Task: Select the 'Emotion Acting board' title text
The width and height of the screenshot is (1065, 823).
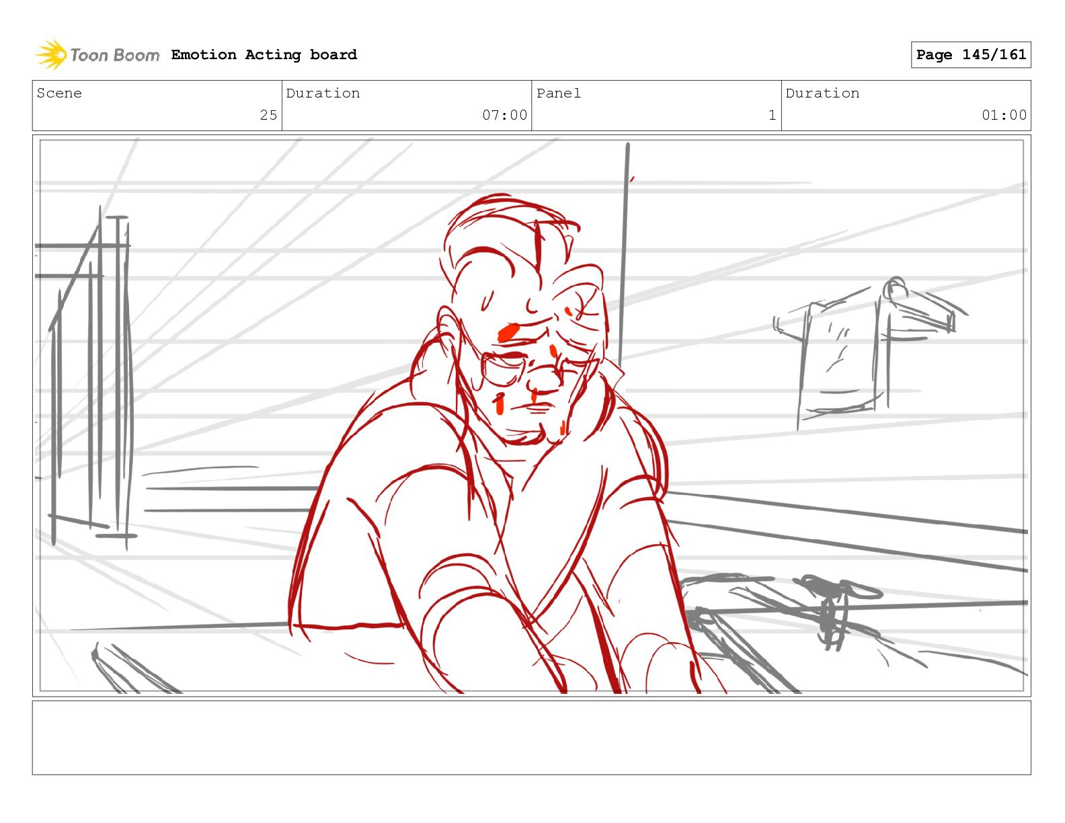Action: coord(264,54)
